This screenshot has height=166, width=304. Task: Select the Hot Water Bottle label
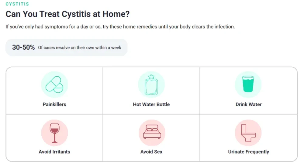pyautogui.click(x=151, y=104)
